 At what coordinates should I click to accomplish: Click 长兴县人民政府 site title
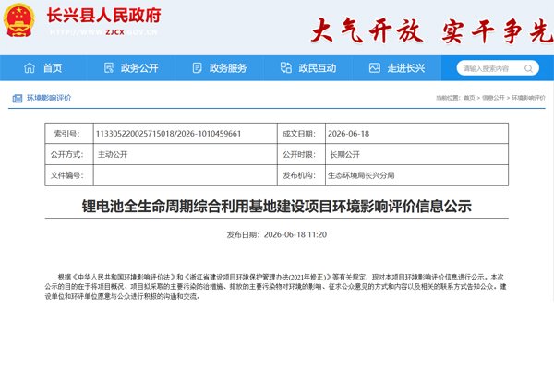click(x=103, y=16)
